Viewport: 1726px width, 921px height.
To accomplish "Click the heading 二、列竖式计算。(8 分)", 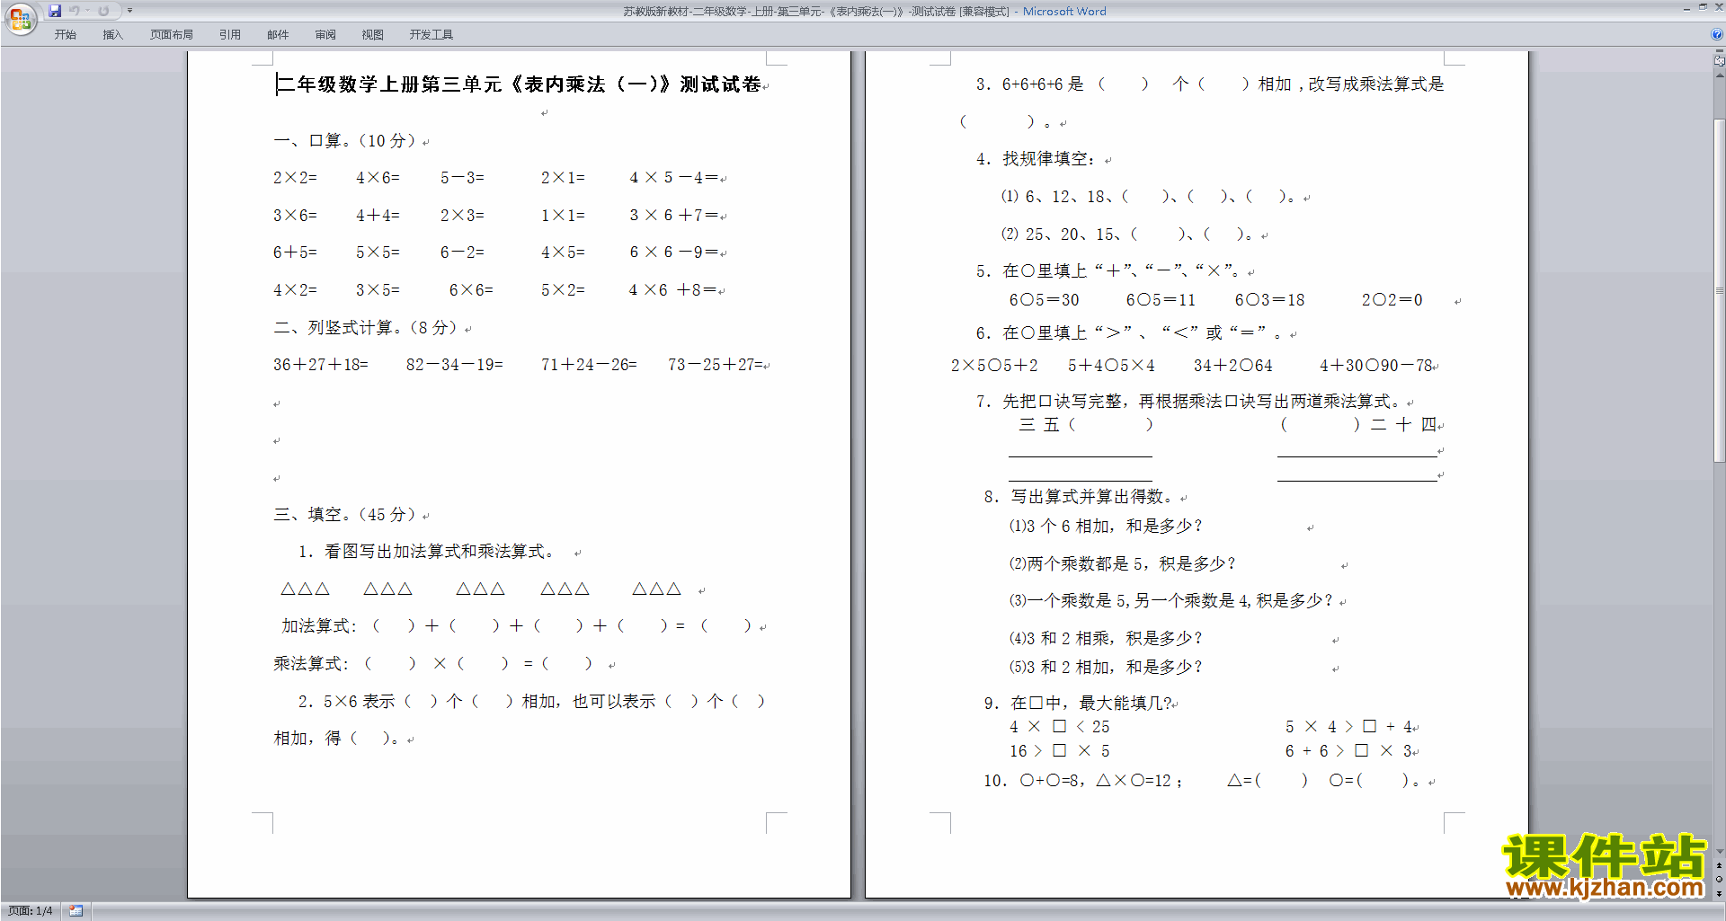I will pos(367,328).
